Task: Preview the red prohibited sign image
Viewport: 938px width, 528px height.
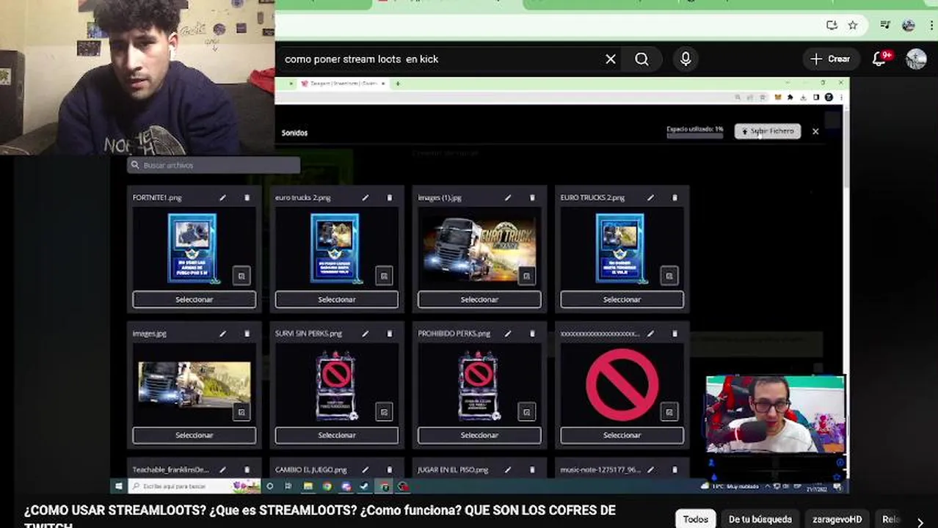Action: pos(669,412)
